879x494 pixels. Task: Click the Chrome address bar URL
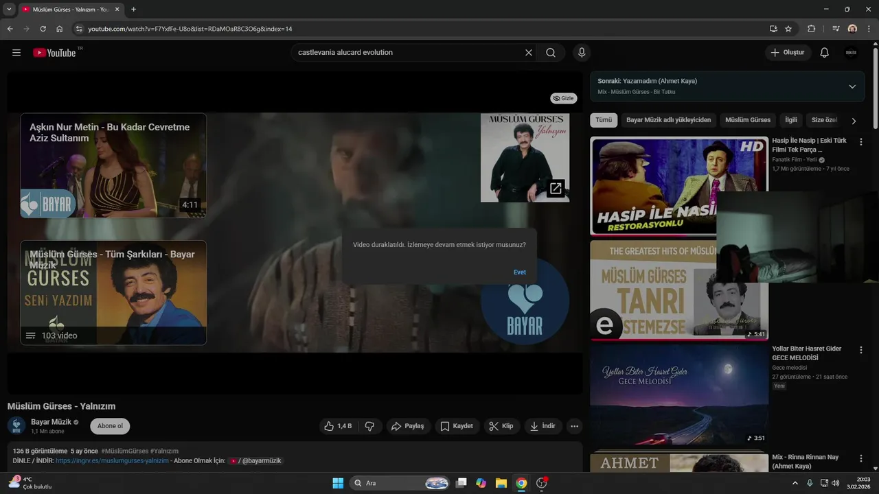[190, 29]
